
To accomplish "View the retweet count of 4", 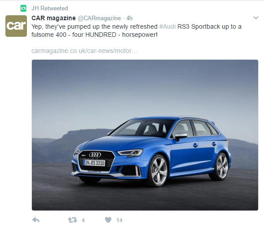I will pyautogui.click(x=83, y=220).
